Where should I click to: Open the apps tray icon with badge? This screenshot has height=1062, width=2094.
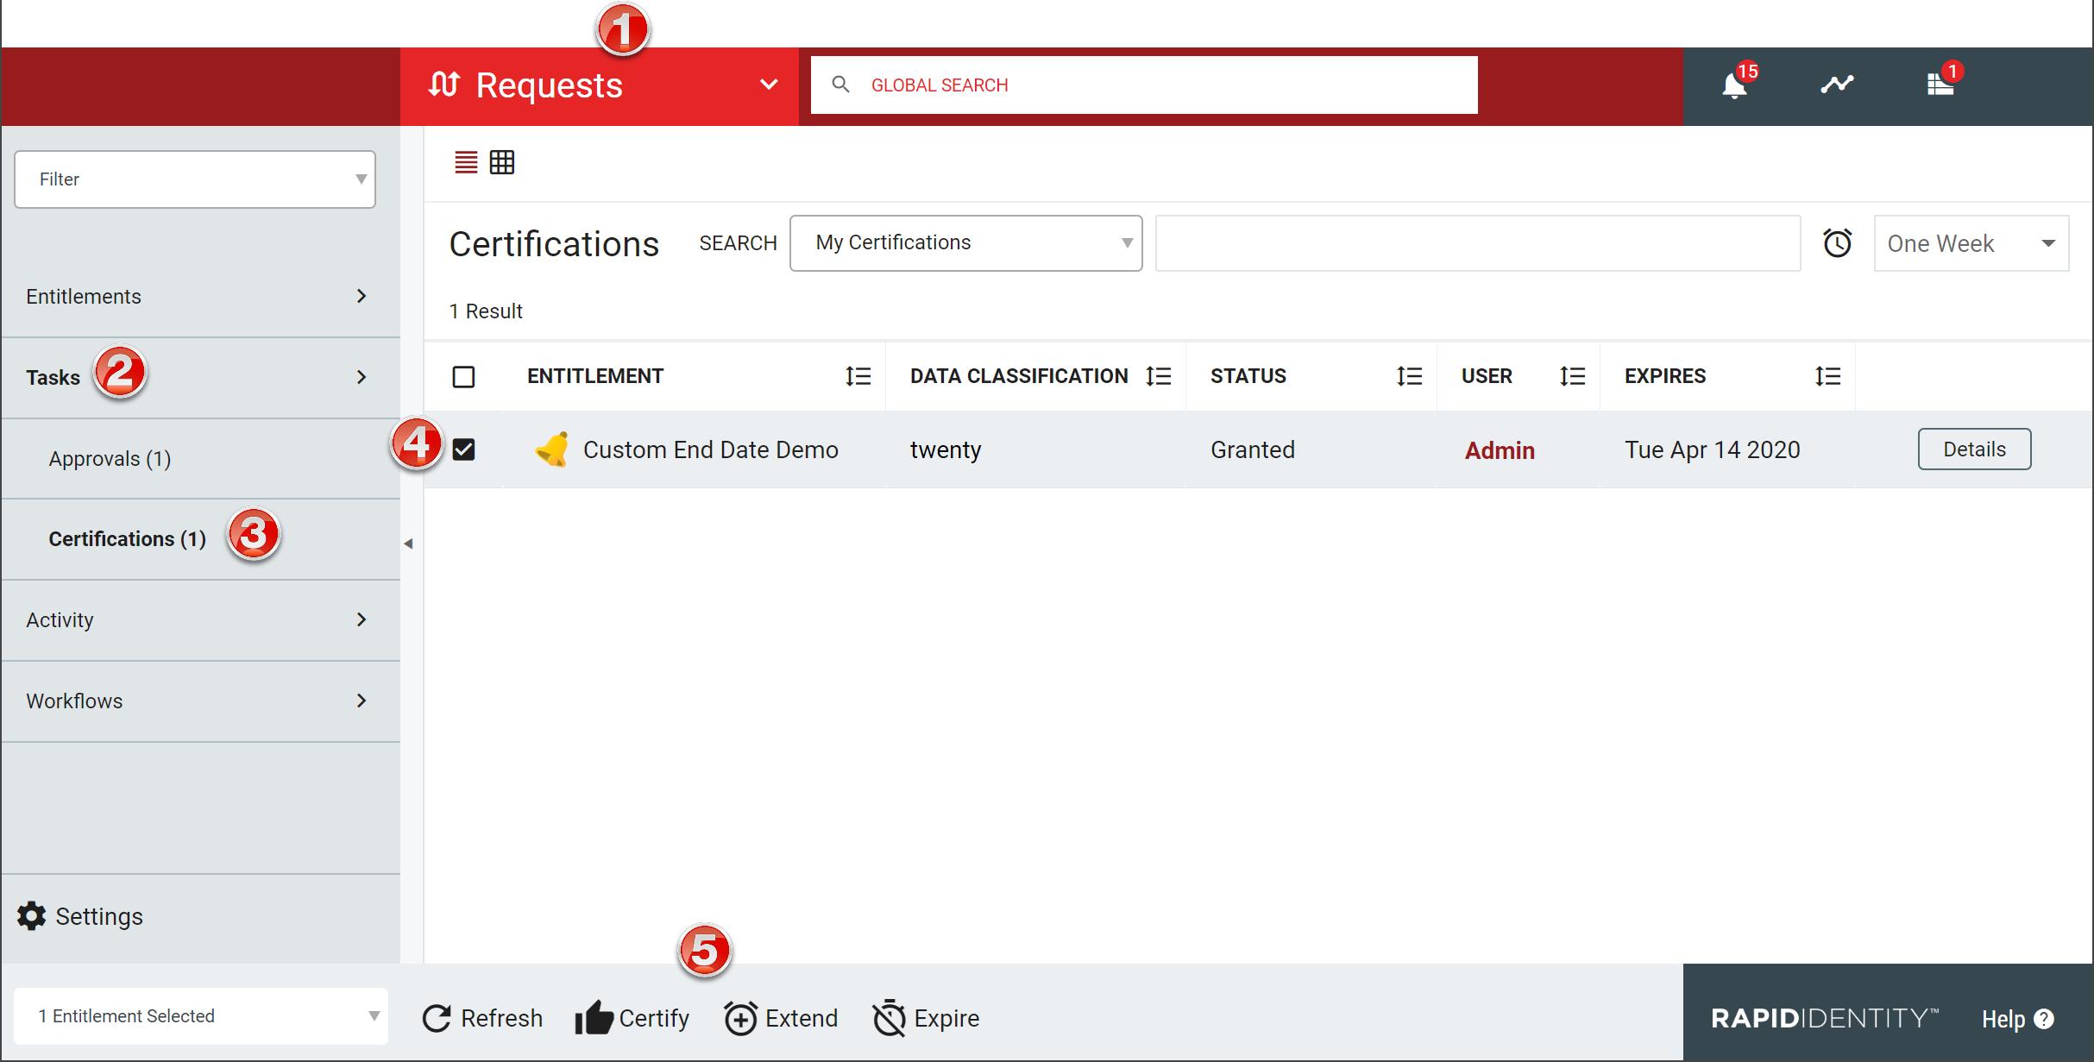point(1940,85)
